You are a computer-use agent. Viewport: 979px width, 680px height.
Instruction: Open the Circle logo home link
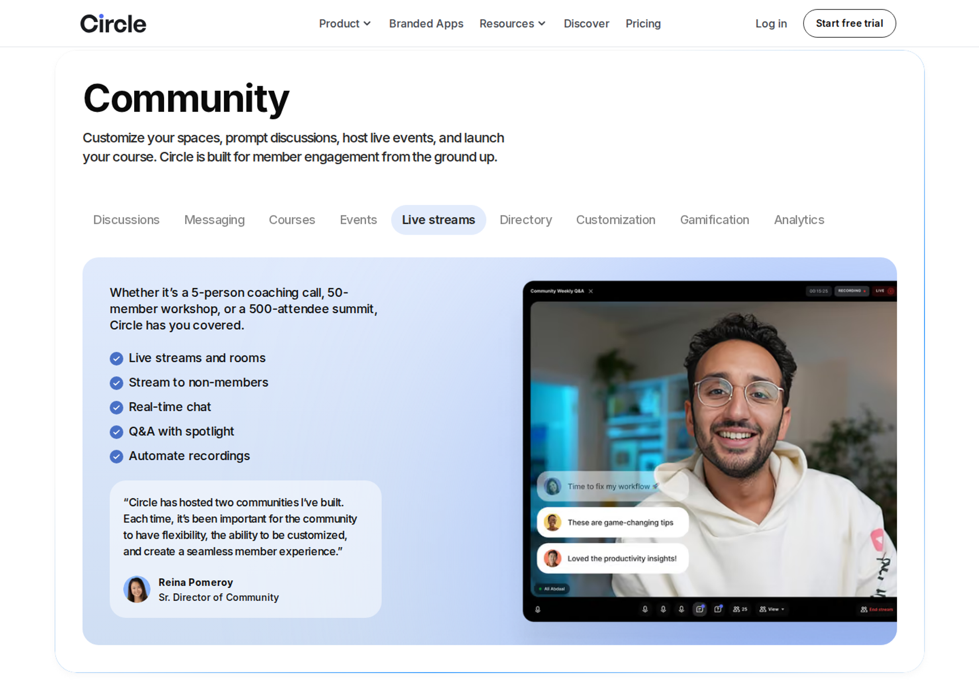113,24
